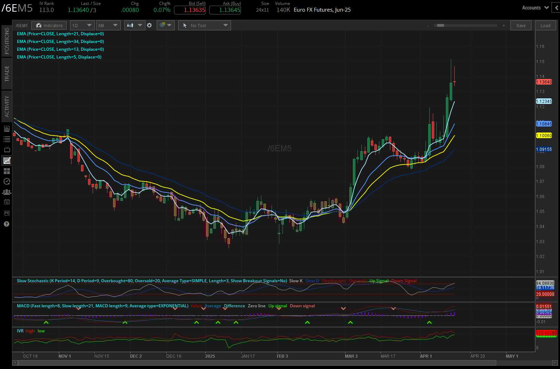This screenshot has width=560, height=369.
Task: Select the chart view sidebar icon
Action: (7, 160)
